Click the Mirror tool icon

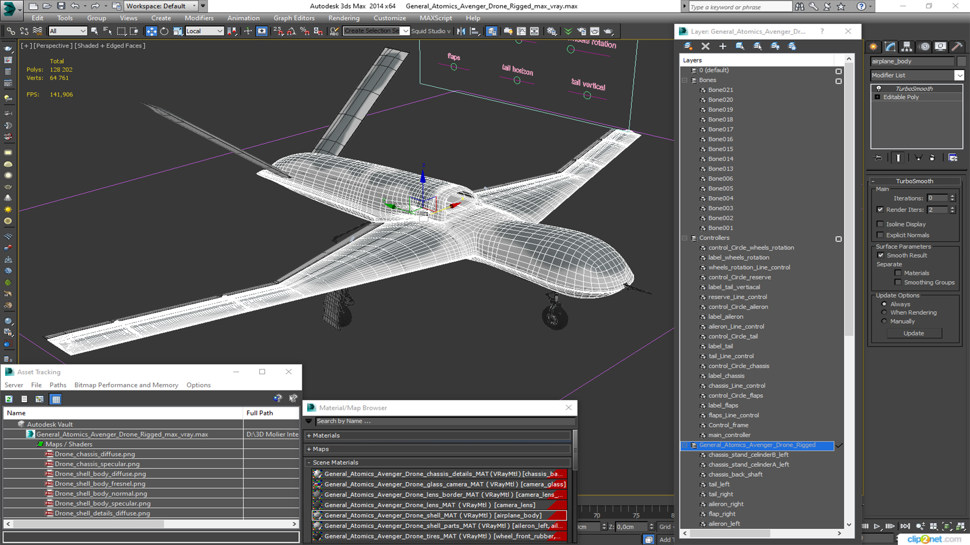461,31
